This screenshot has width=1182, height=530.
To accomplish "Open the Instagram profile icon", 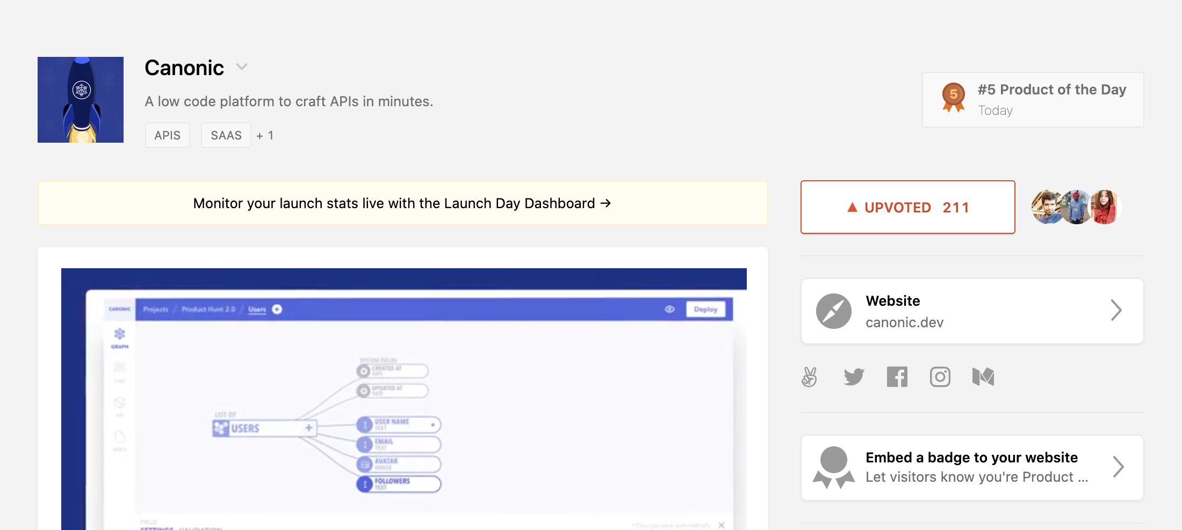I will (940, 377).
